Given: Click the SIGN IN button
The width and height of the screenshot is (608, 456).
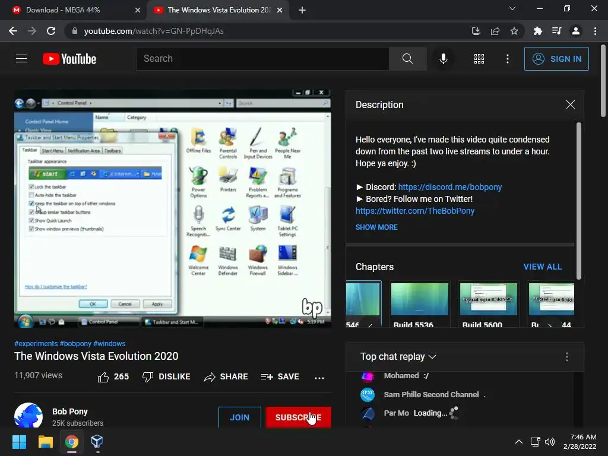Looking at the screenshot, I should point(556,59).
